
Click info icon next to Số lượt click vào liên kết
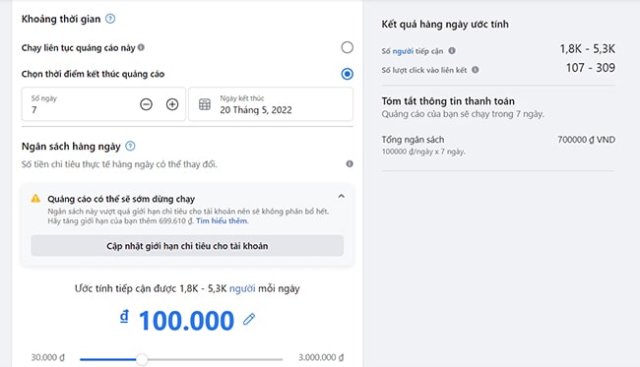tap(476, 70)
